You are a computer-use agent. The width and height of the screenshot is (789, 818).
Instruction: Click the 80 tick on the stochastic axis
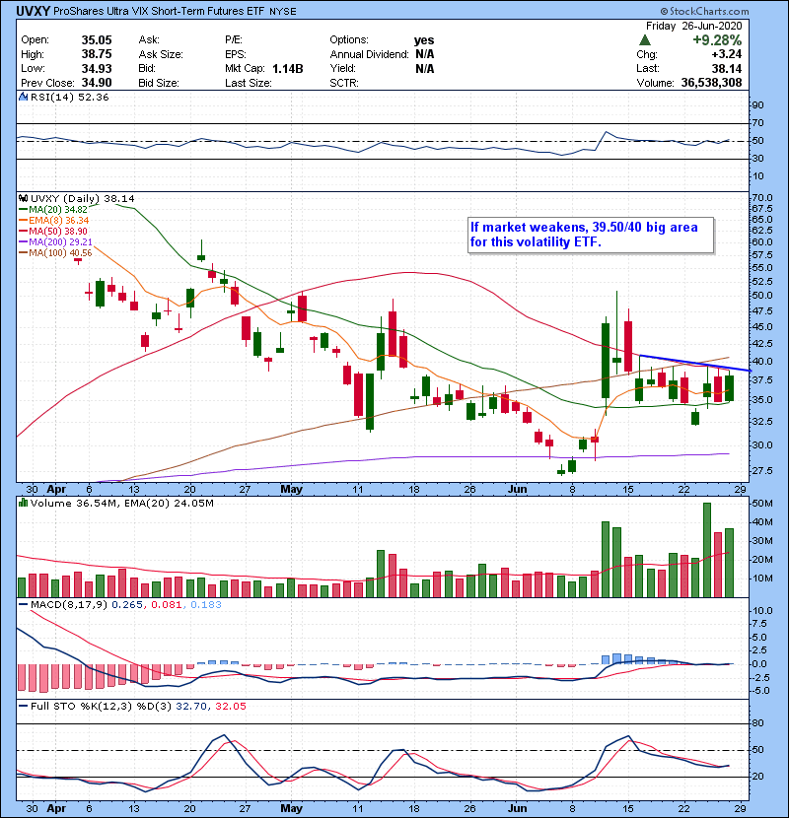(x=757, y=723)
